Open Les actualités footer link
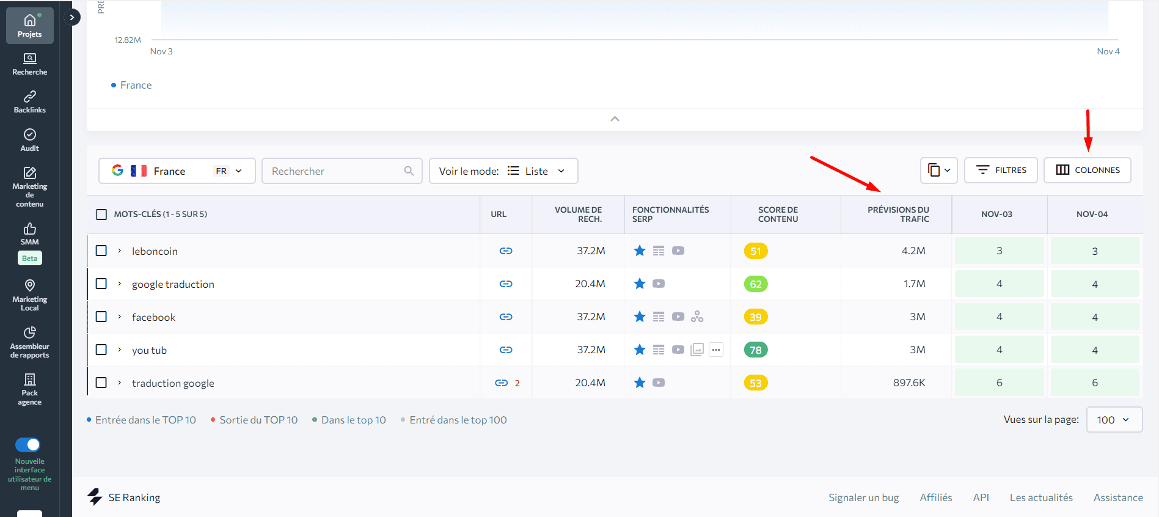Viewport: 1159px width, 517px height. click(1041, 497)
